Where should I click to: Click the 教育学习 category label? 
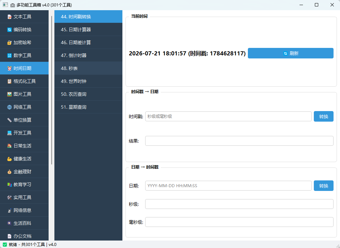click(x=22, y=184)
